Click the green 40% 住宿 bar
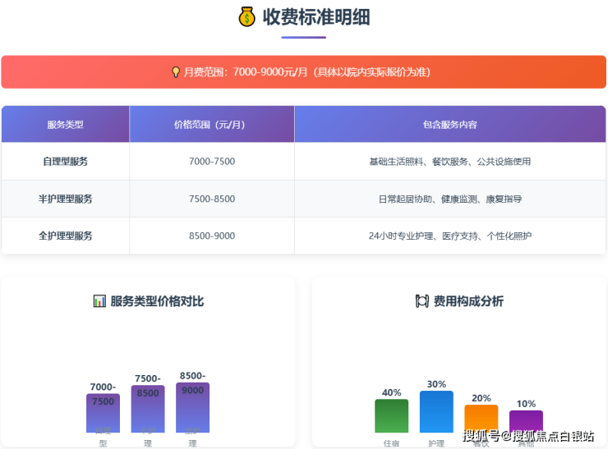Image resolution: width=608 pixels, height=449 pixels. coord(391,416)
